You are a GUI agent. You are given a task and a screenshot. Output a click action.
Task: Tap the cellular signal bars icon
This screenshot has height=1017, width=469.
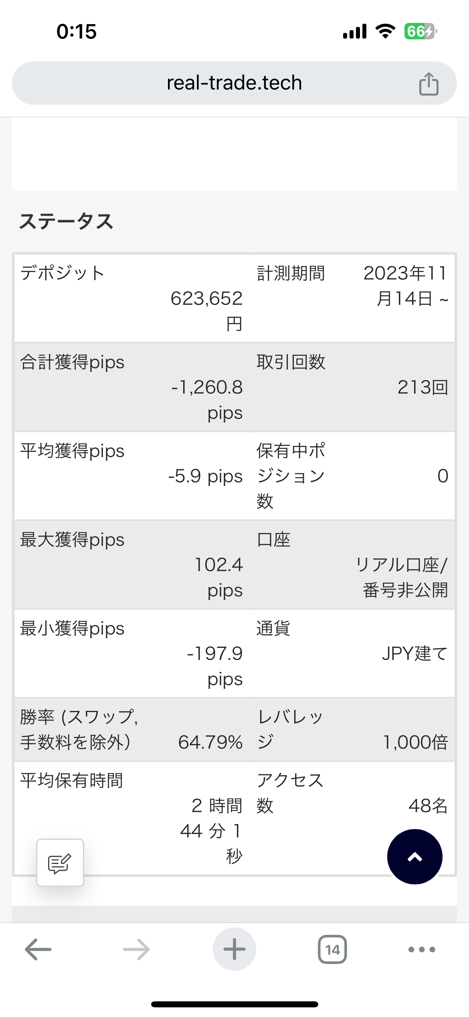(x=355, y=31)
